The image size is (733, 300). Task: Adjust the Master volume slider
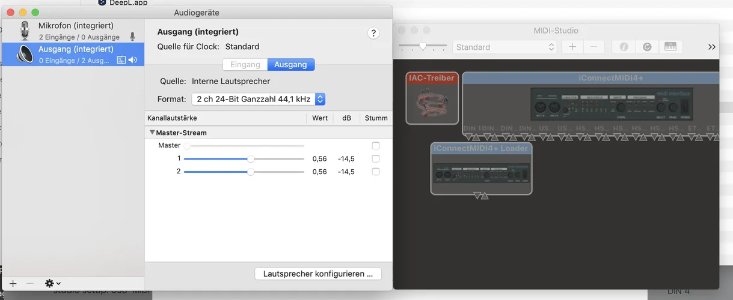click(244, 146)
